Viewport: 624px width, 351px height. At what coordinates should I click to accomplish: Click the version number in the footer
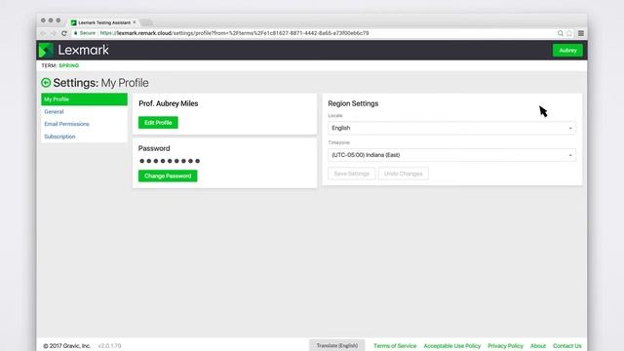tap(109, 346)
